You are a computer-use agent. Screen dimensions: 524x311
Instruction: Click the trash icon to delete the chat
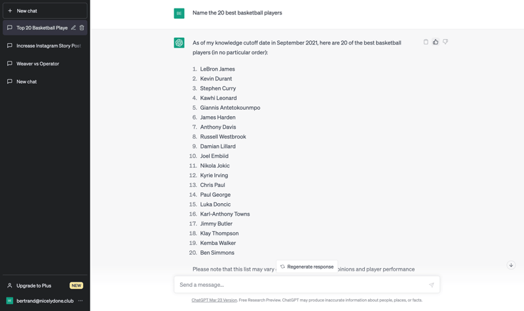click(82, 28)
